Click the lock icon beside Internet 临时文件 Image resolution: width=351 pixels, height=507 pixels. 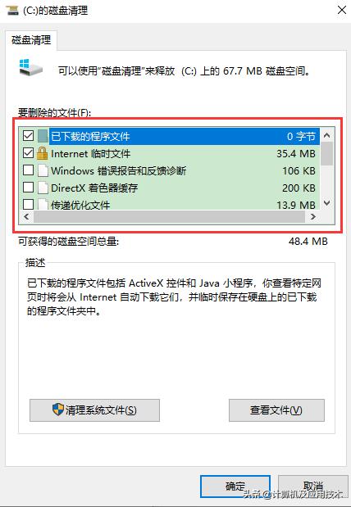42,153
